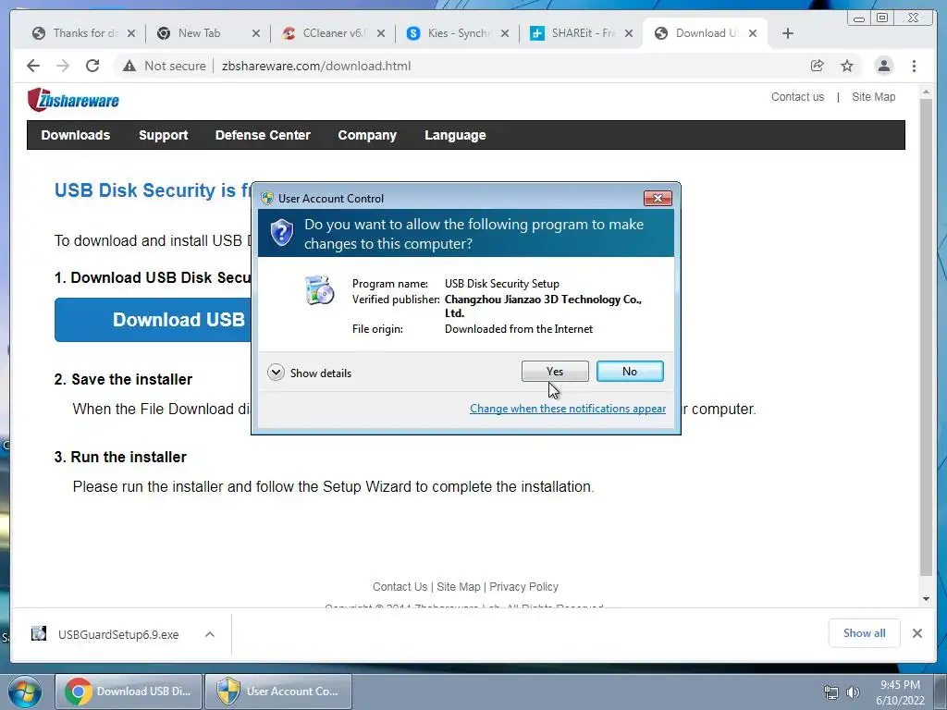Click No in User Account Control dialog
947x710 pixels.
tap(629, 372)
